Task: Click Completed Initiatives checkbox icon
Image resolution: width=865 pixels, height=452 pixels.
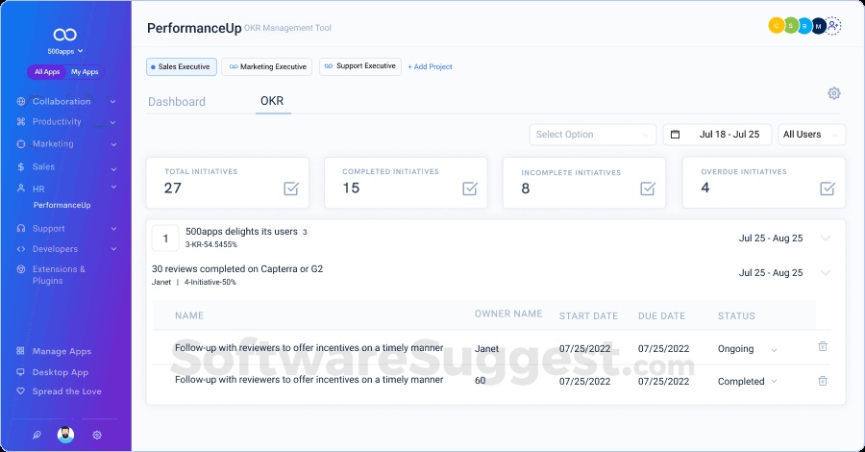Action: pos(470,188)
